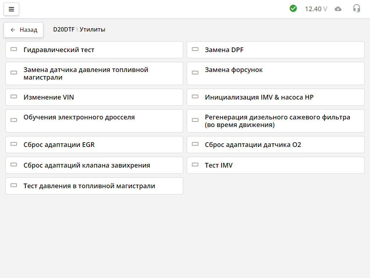370x278 pixels.
Task: Click the green connection status icon
Action: [293, 8]
